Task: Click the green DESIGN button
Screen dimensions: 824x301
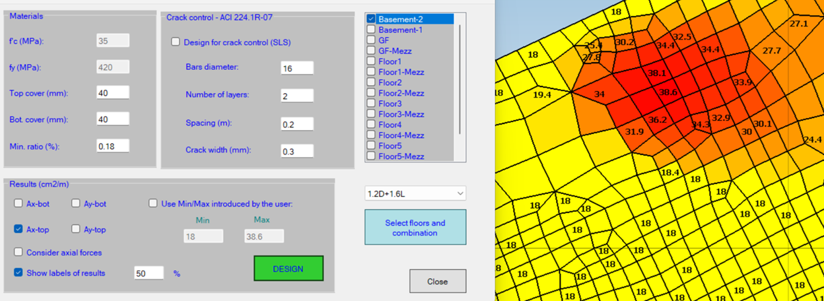Action: (289, 269)
